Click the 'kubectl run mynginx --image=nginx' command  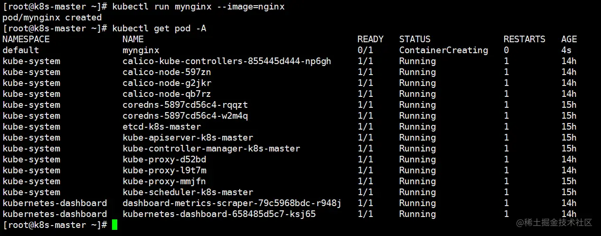tap(198, 7)
